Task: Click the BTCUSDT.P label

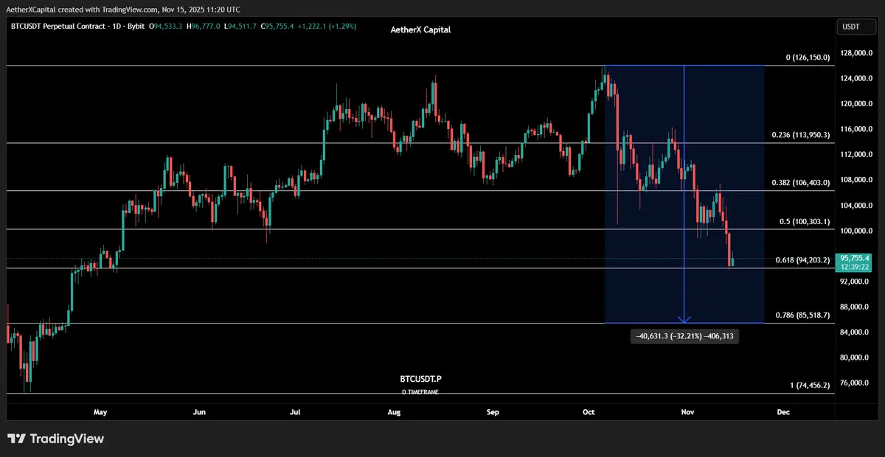Action: coord(420,379)
